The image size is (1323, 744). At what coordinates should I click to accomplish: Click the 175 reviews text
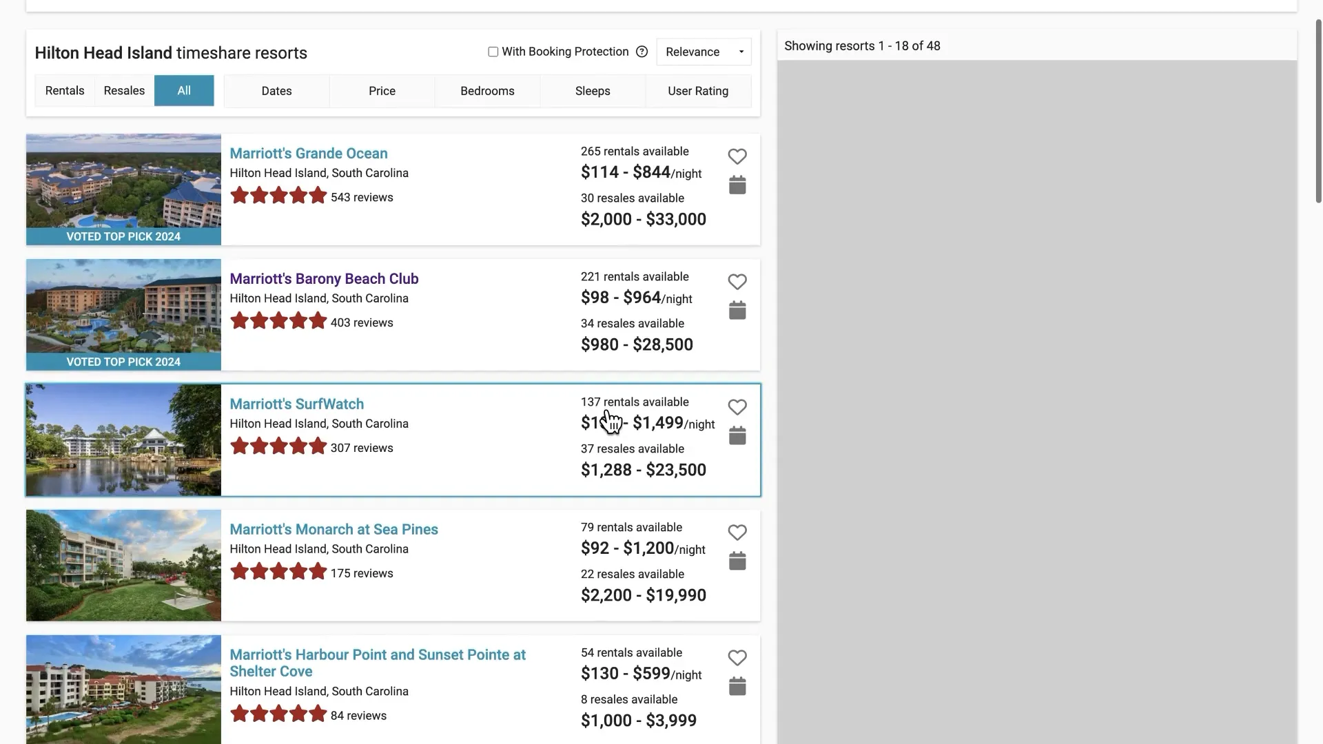(x=362, y=574)
